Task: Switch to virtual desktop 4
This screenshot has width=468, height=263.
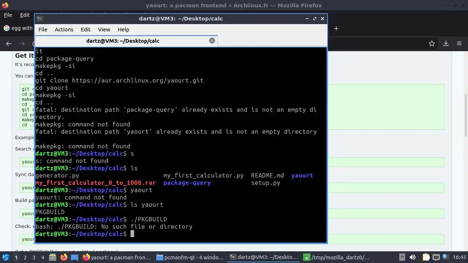Action: pyautogui.click(x=42, y=258)
